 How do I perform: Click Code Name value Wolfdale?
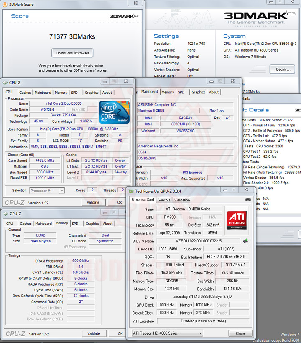(x=47, y=109)
